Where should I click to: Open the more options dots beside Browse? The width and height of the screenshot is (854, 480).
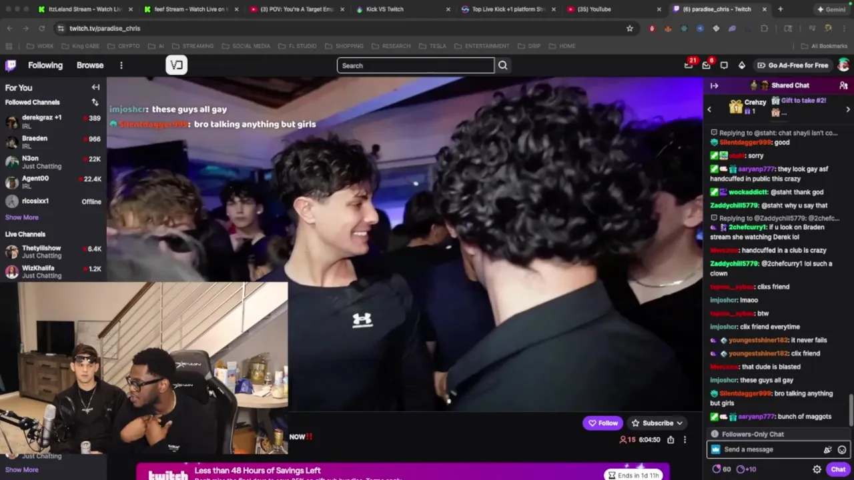pyautogui.click(x=121, y=65)
